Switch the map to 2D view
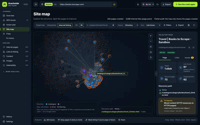200x125 pixels. [x=76, y=25]
